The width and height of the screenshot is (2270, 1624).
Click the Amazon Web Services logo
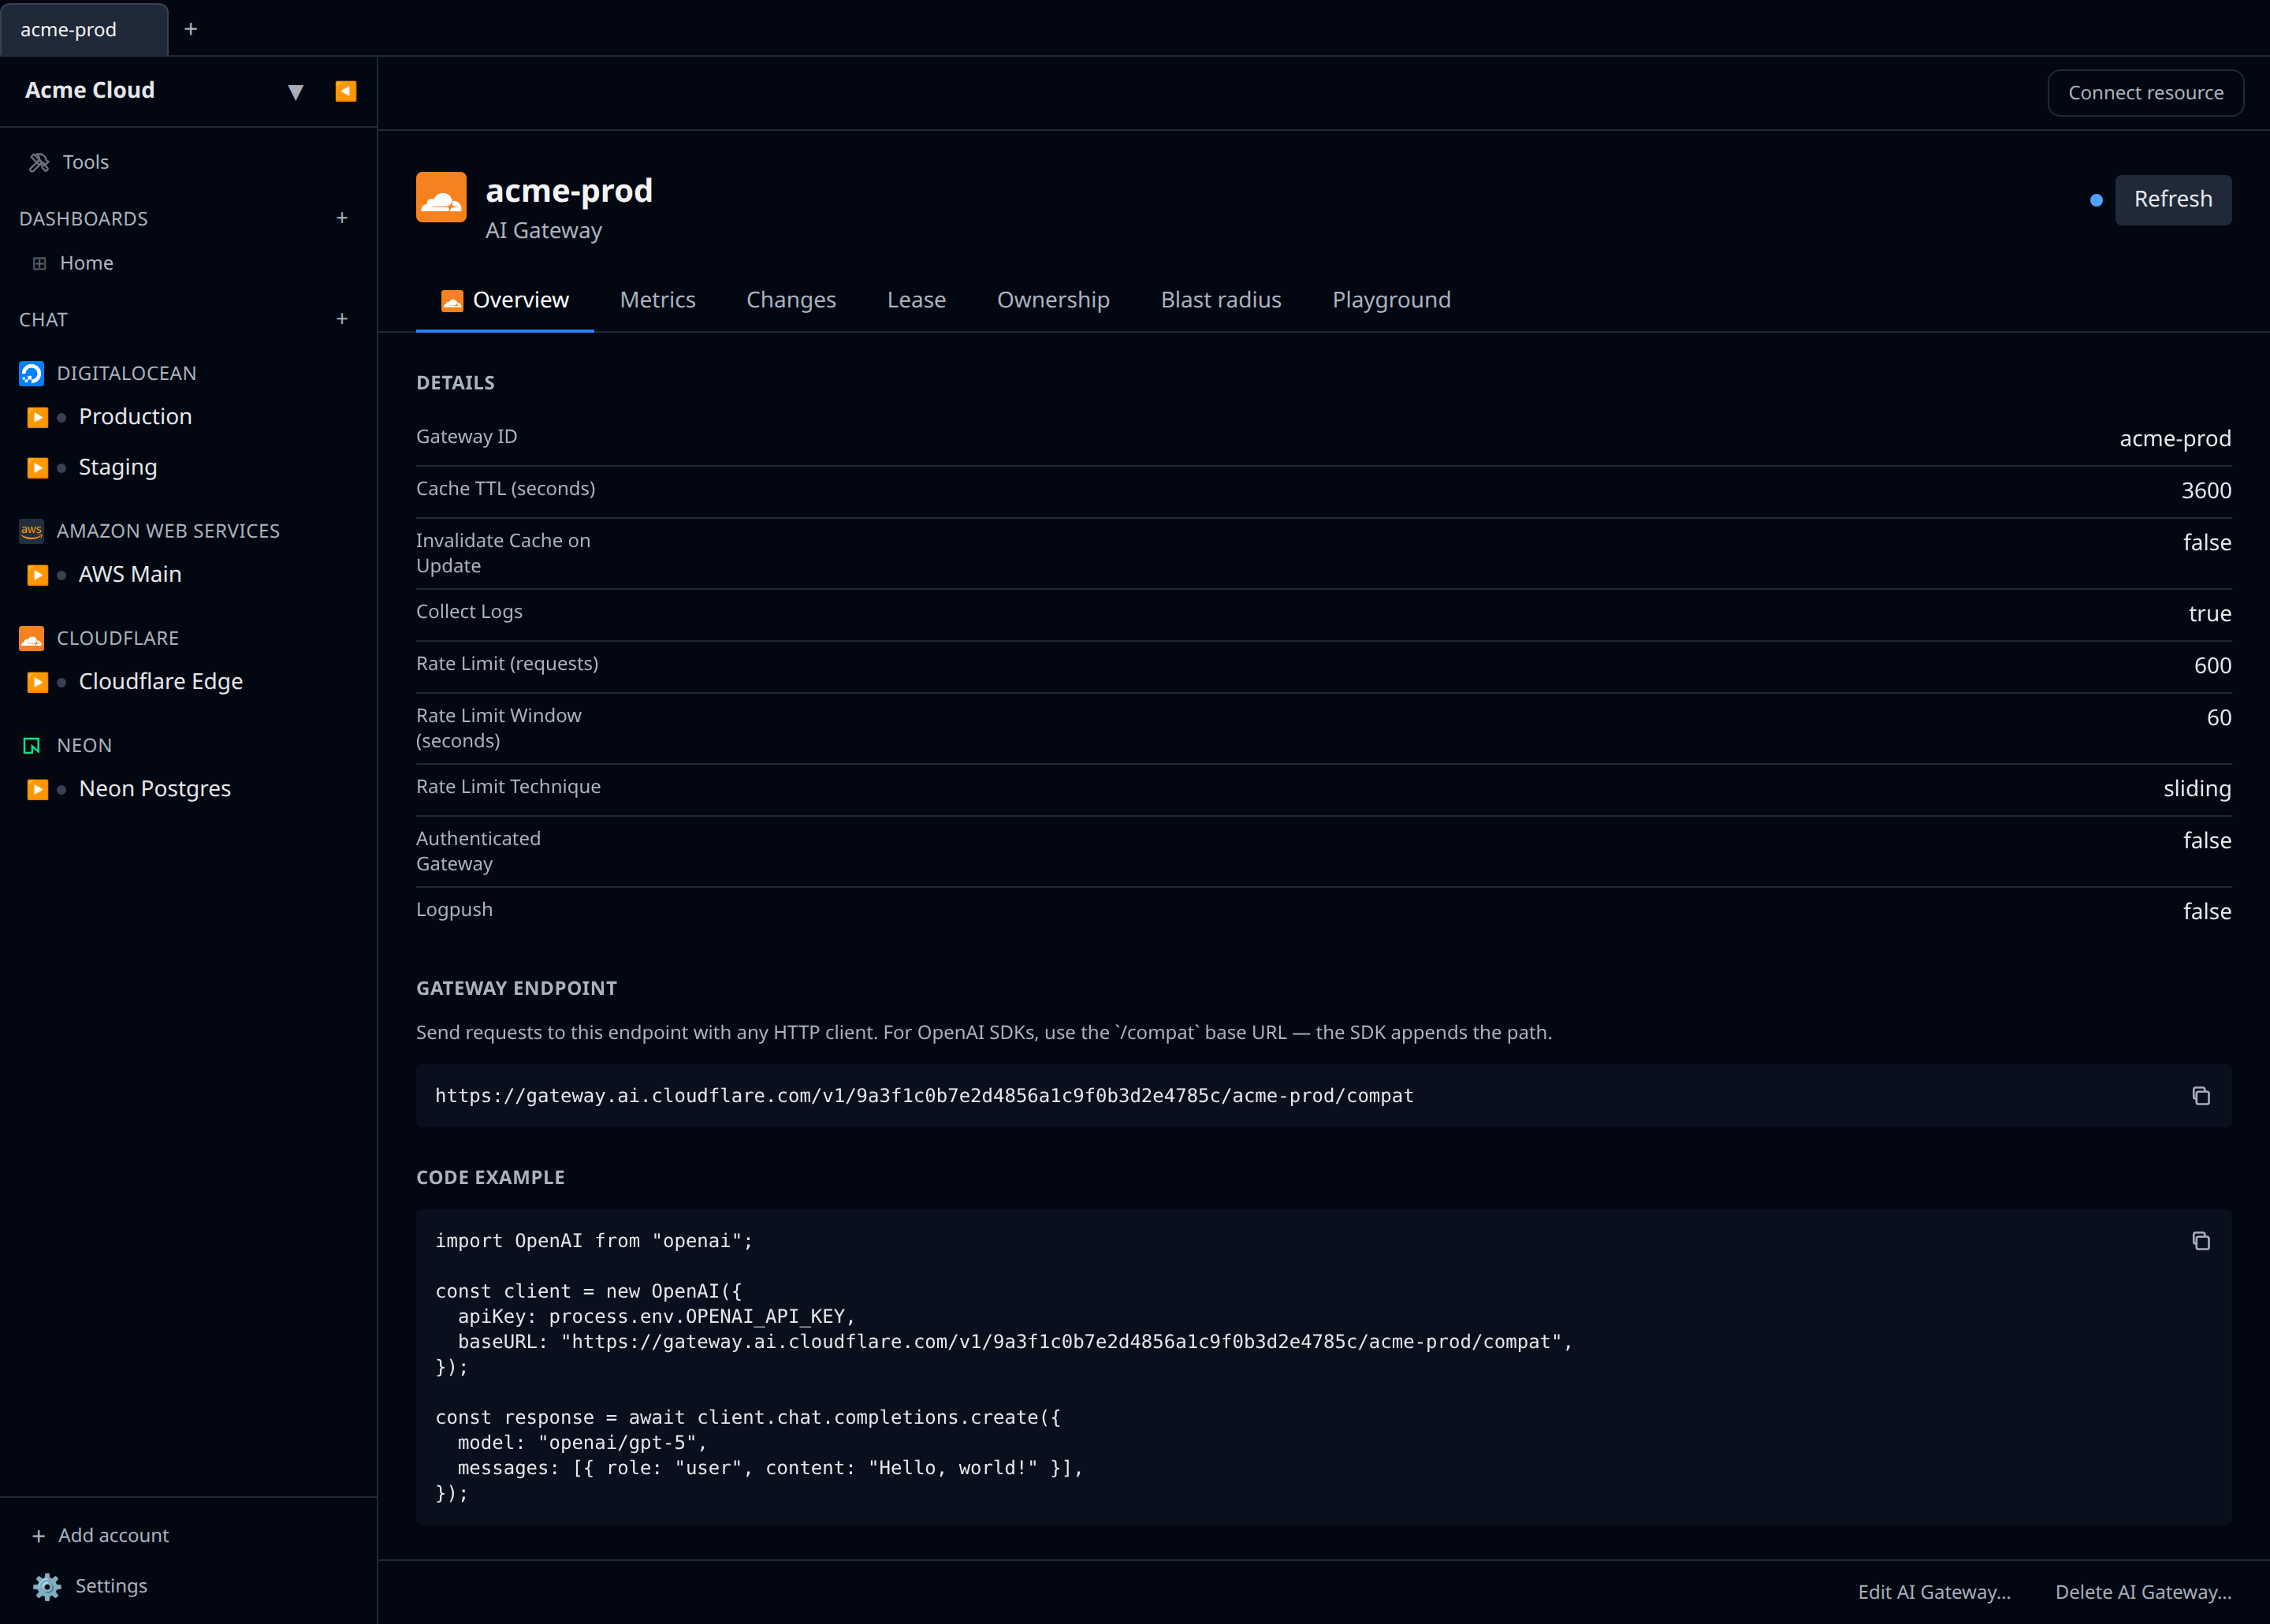coord(31,531)
